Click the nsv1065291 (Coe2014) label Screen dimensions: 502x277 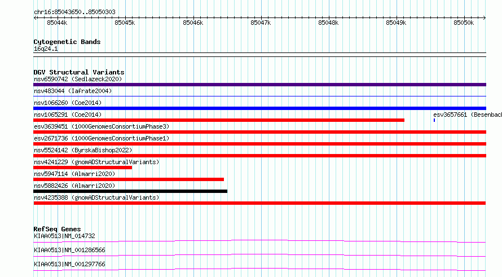pos(68,115)
